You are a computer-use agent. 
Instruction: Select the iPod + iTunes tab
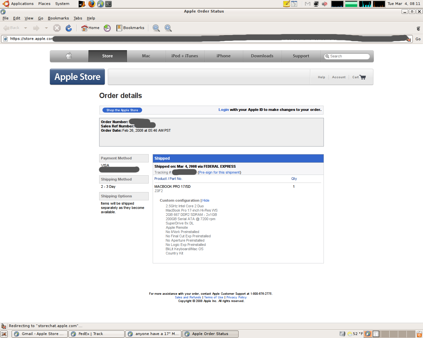click(x=185, y=56)
